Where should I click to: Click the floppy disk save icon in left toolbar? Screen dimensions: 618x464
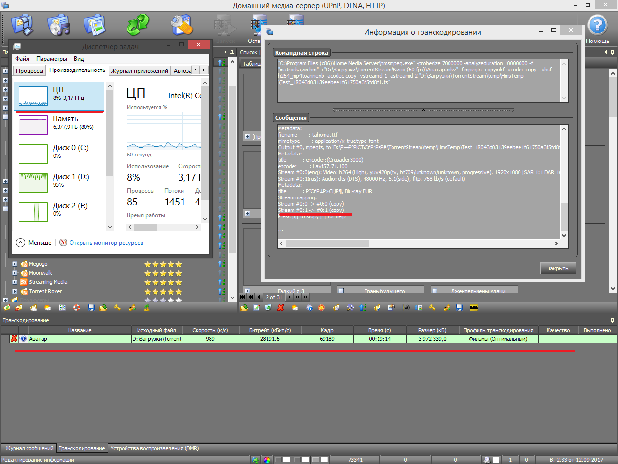click(x=91, y=308)
